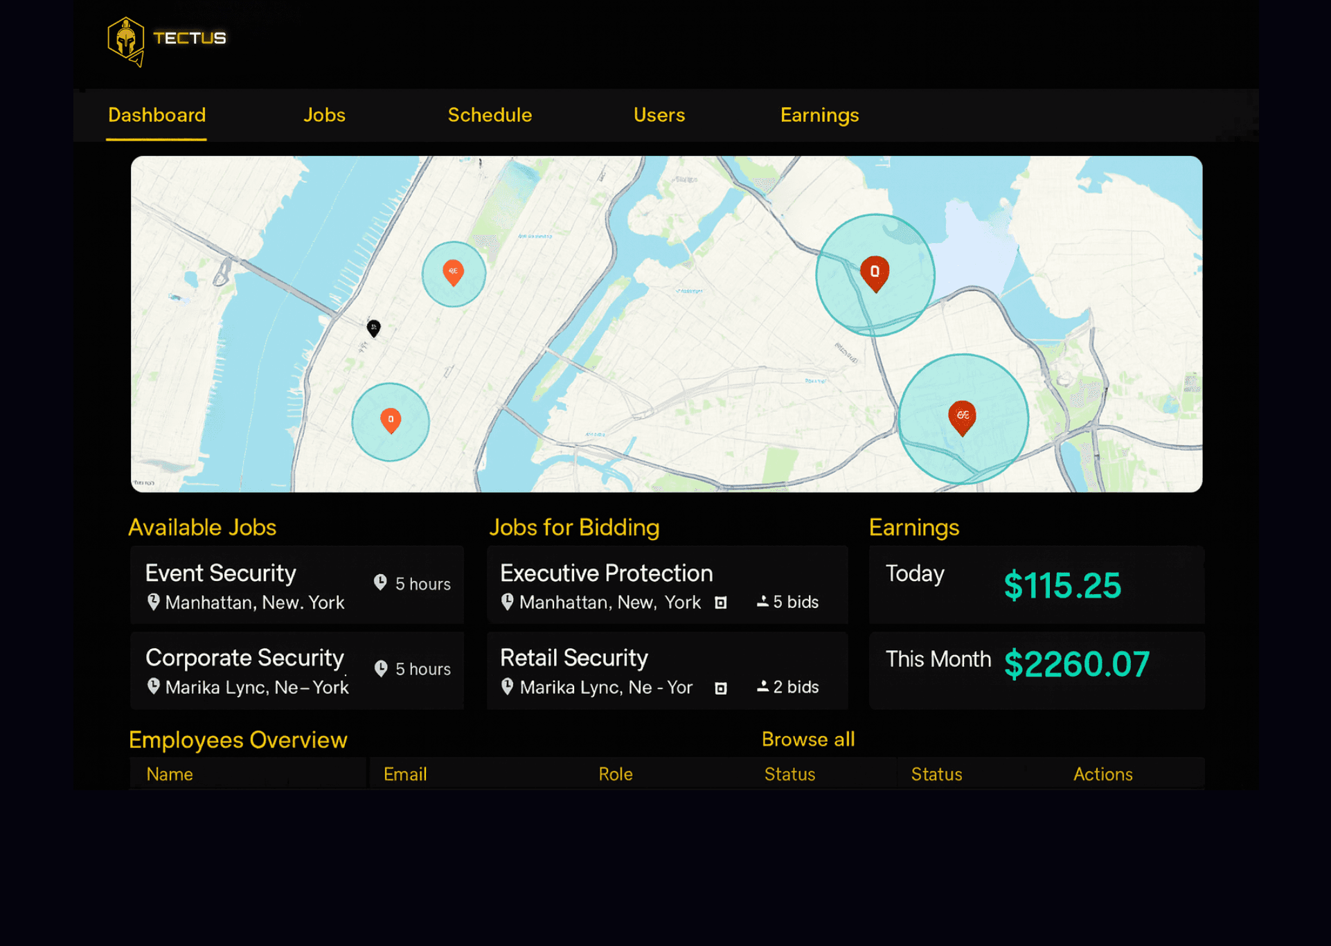Click the Name column header

170,774
